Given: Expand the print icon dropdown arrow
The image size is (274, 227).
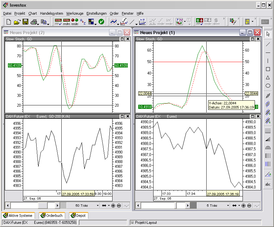Looking at the screenshot, I should point(38,24).
